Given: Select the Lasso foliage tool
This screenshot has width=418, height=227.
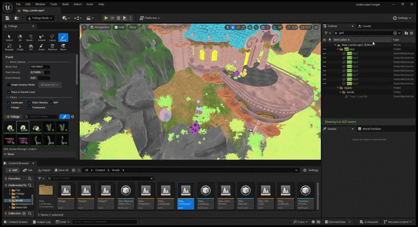Looking at the screenshot, I should [52, 37].
